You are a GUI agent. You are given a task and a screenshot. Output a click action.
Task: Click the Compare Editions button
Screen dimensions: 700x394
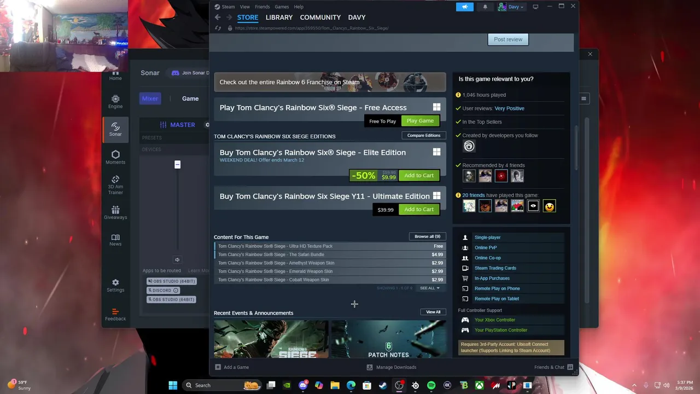click(424, 135)
